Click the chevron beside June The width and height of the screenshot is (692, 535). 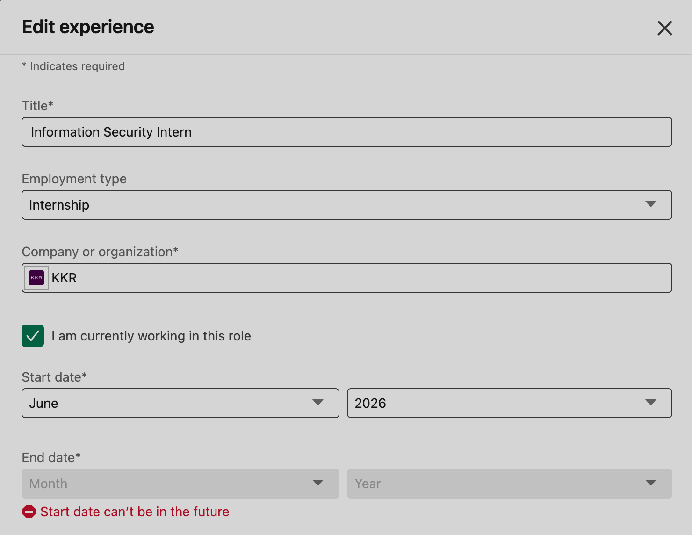(x=318, y=403)
